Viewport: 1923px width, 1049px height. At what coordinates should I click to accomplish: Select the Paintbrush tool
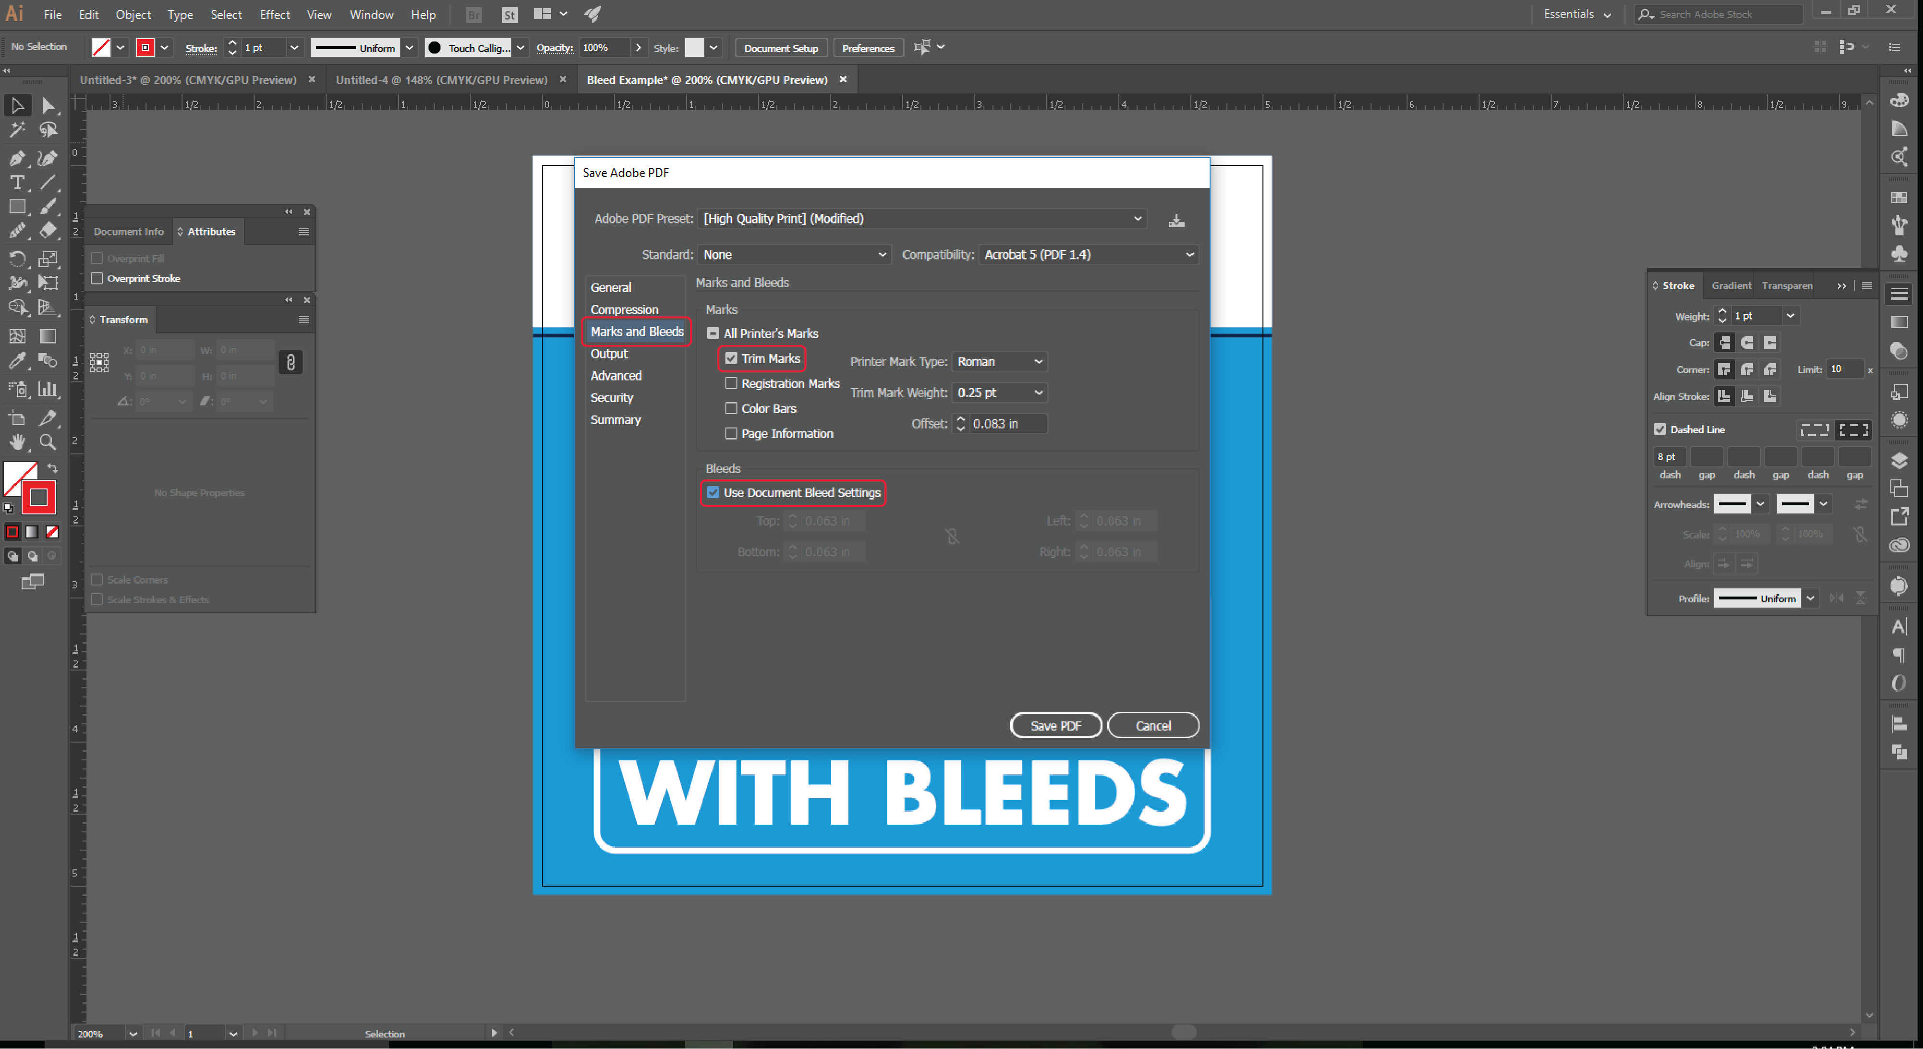point(49,207)
